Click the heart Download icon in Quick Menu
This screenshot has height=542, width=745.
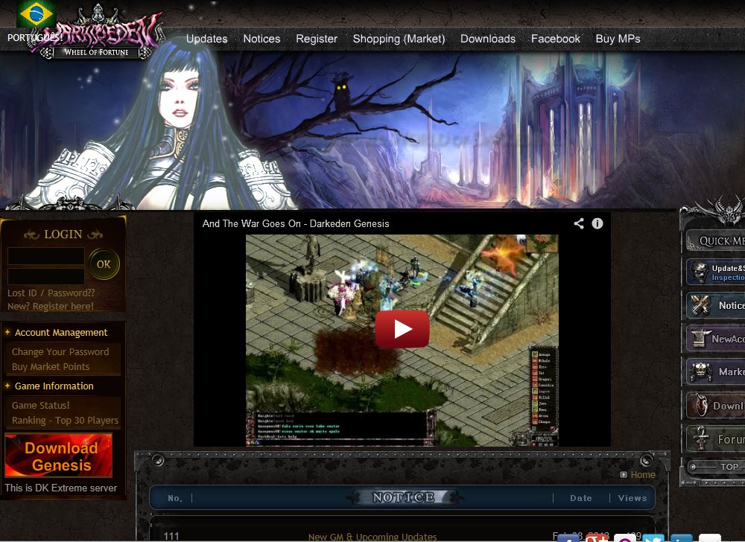(x=700, y=405)
